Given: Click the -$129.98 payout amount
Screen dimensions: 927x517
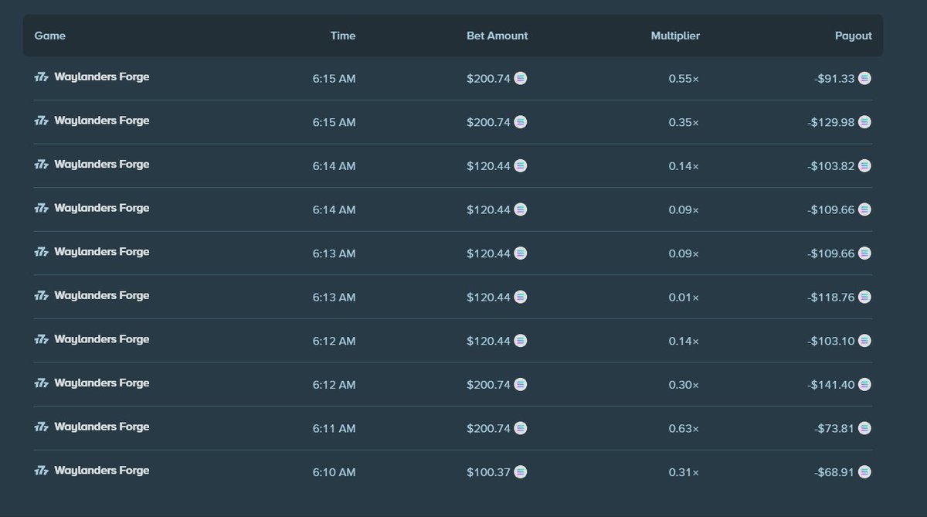Looking at the screenshot, I should [x=831, y=123].
